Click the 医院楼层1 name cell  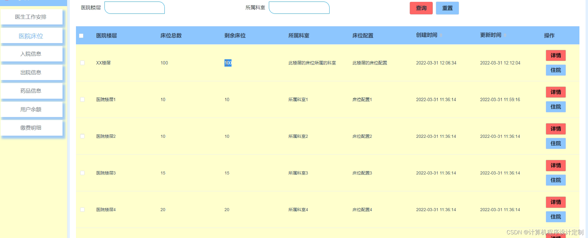106,100
